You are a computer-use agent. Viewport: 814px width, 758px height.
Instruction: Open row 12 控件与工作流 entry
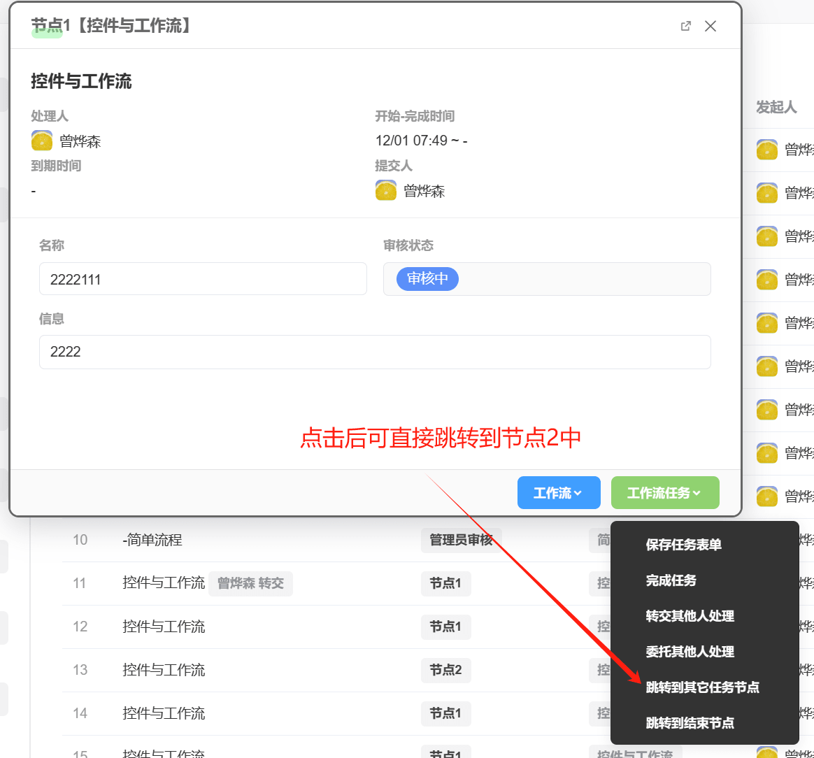(x=164, y=627)
